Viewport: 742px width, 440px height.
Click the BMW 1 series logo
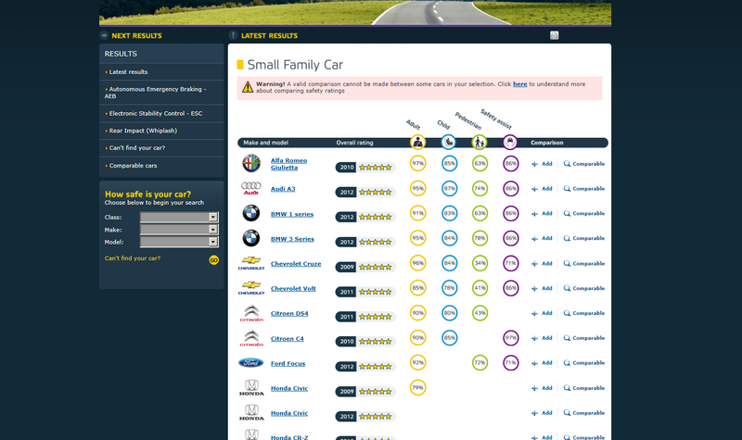point(251,214)
